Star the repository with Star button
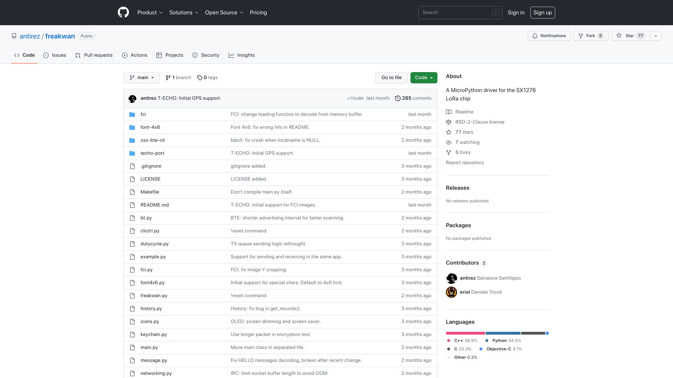This screenshot has height=378, width=673. click(631, 36)
